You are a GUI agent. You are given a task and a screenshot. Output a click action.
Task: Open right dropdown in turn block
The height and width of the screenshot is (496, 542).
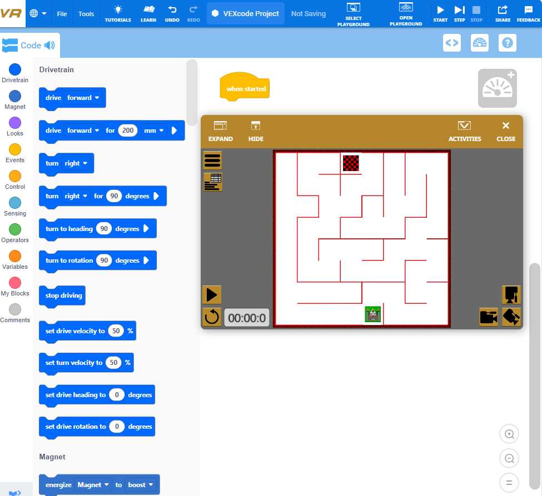pyautogui.click(x=76, y=163)
